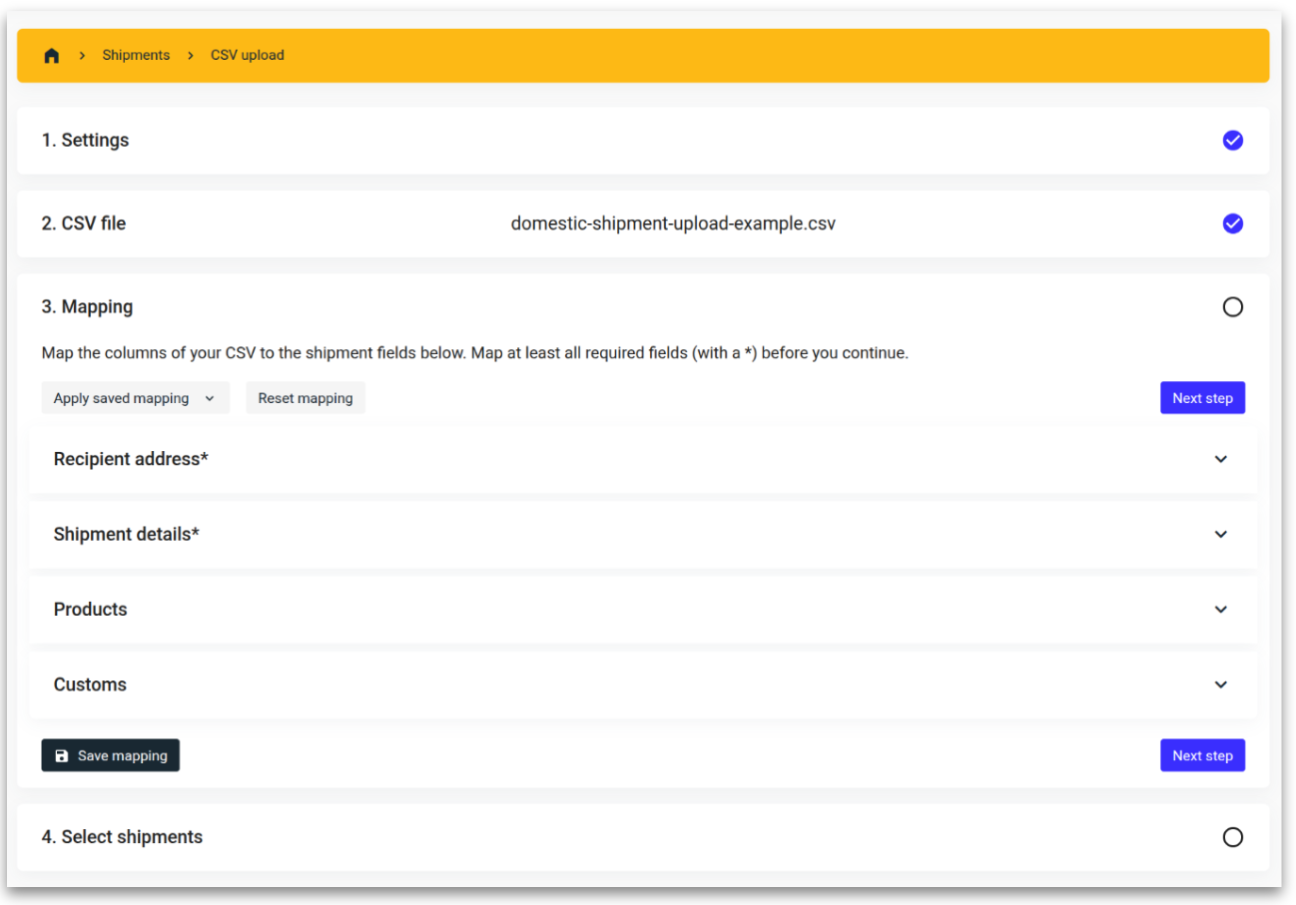
Task: Open the 1. Settings step header
Action: click(x=86, y=141)
